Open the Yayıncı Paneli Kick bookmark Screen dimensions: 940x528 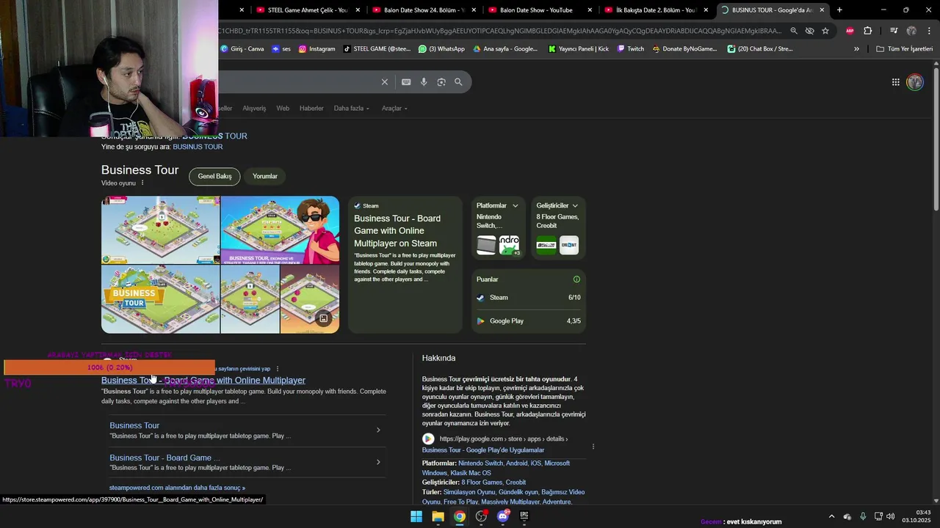(x=579, y=49)
